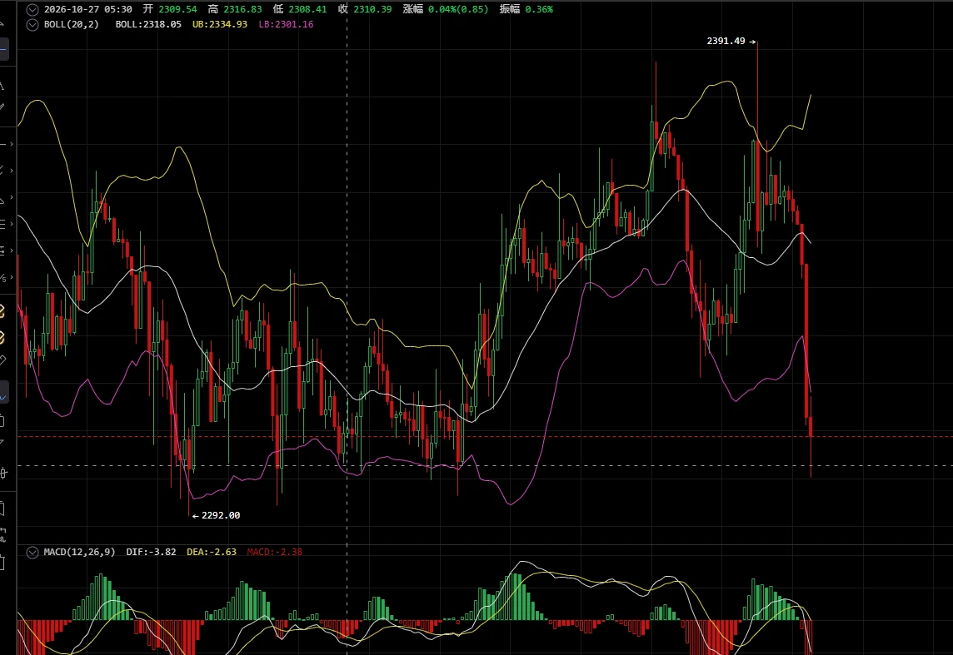Click the 振幅 value 0.36%
The image size is (953, 655).
pos(539,9)
